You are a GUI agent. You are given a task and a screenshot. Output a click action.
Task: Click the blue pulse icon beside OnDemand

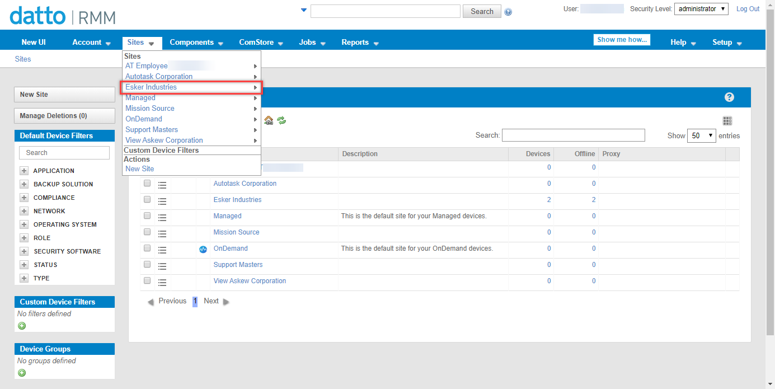[203, 250]
